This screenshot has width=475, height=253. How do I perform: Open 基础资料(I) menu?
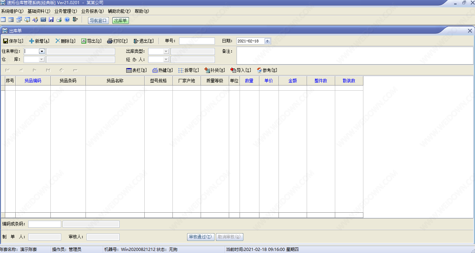click(39, 11)
